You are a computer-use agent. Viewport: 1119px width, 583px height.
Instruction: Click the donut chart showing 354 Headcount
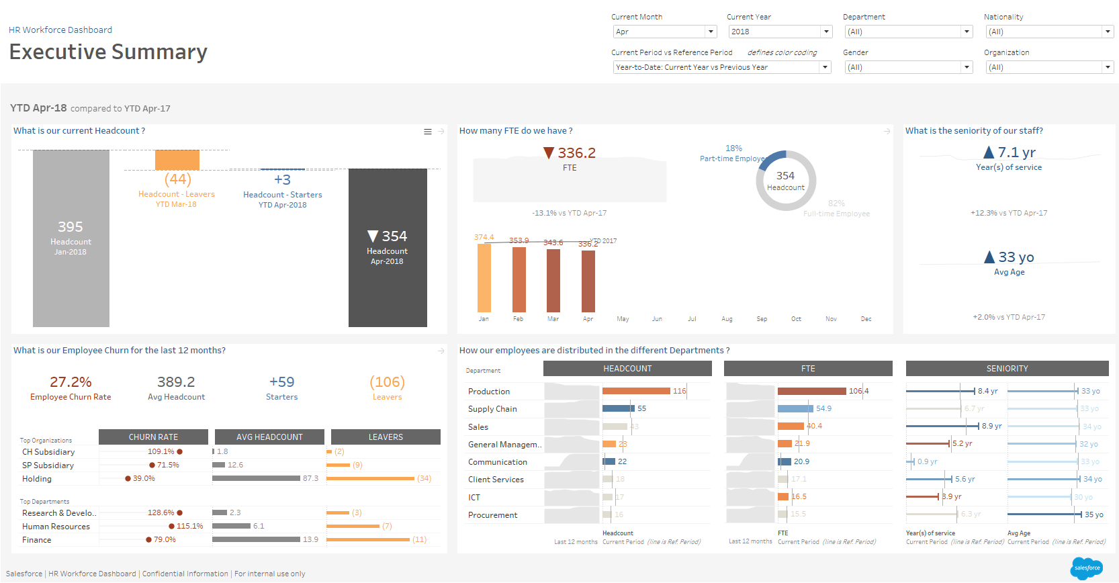785,181
